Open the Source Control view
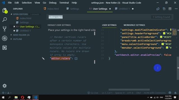 pyautogui.click(x=4, y=29)
